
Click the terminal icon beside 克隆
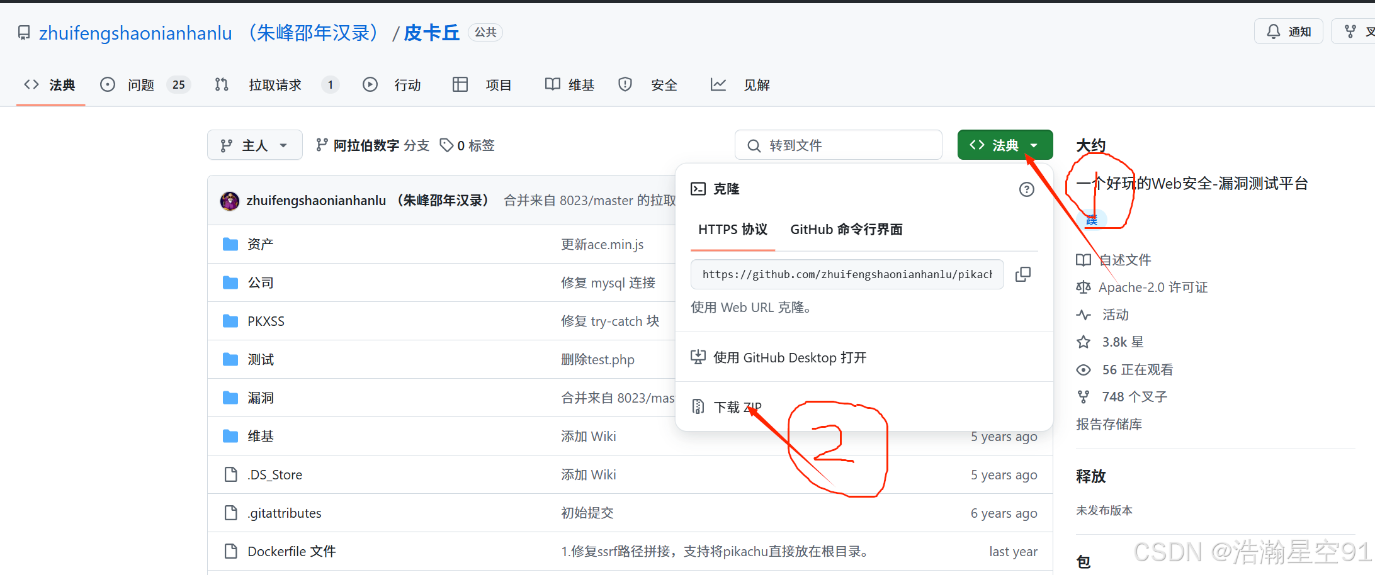698,189
